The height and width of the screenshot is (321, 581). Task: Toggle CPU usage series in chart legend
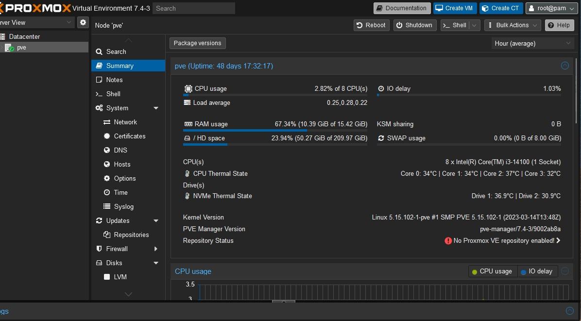pyautogui.click(x=492, y=271)
